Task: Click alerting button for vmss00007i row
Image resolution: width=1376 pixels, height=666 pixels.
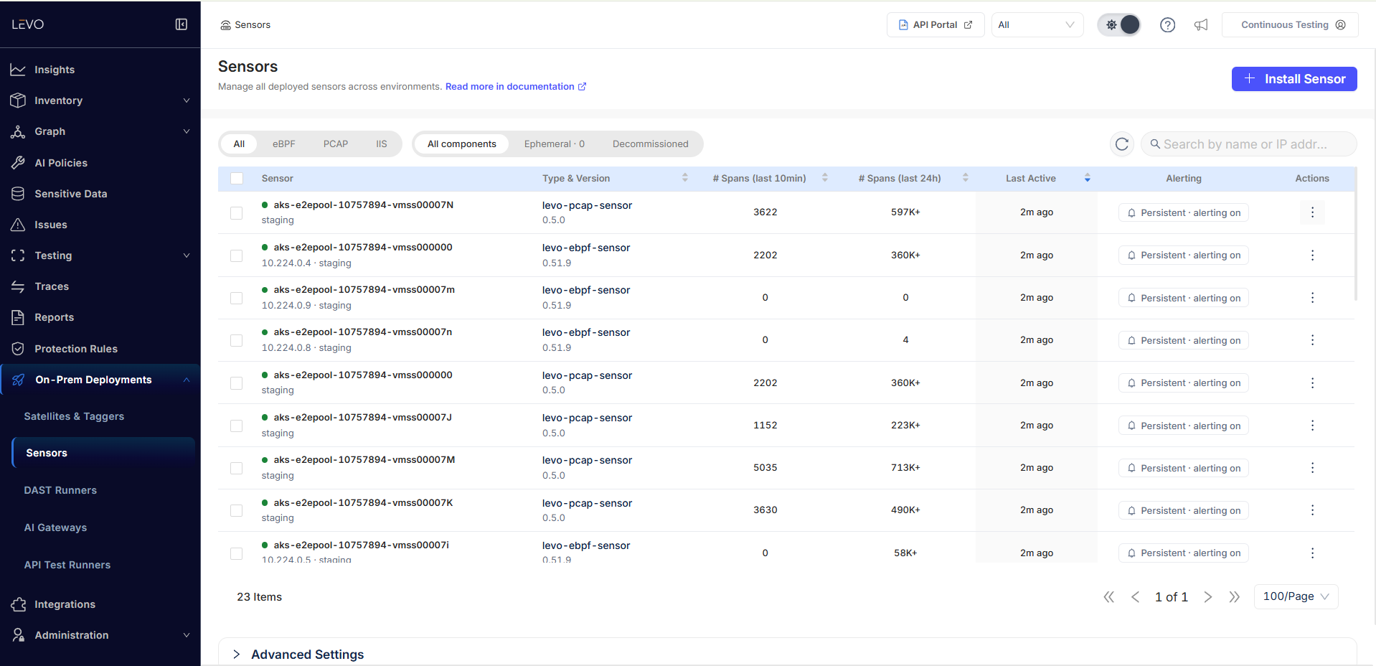Action: (x=1183, y=553)
